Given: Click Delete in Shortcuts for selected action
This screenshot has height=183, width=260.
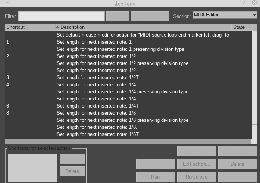Looking at the screenshot, I should coord(72,171).
